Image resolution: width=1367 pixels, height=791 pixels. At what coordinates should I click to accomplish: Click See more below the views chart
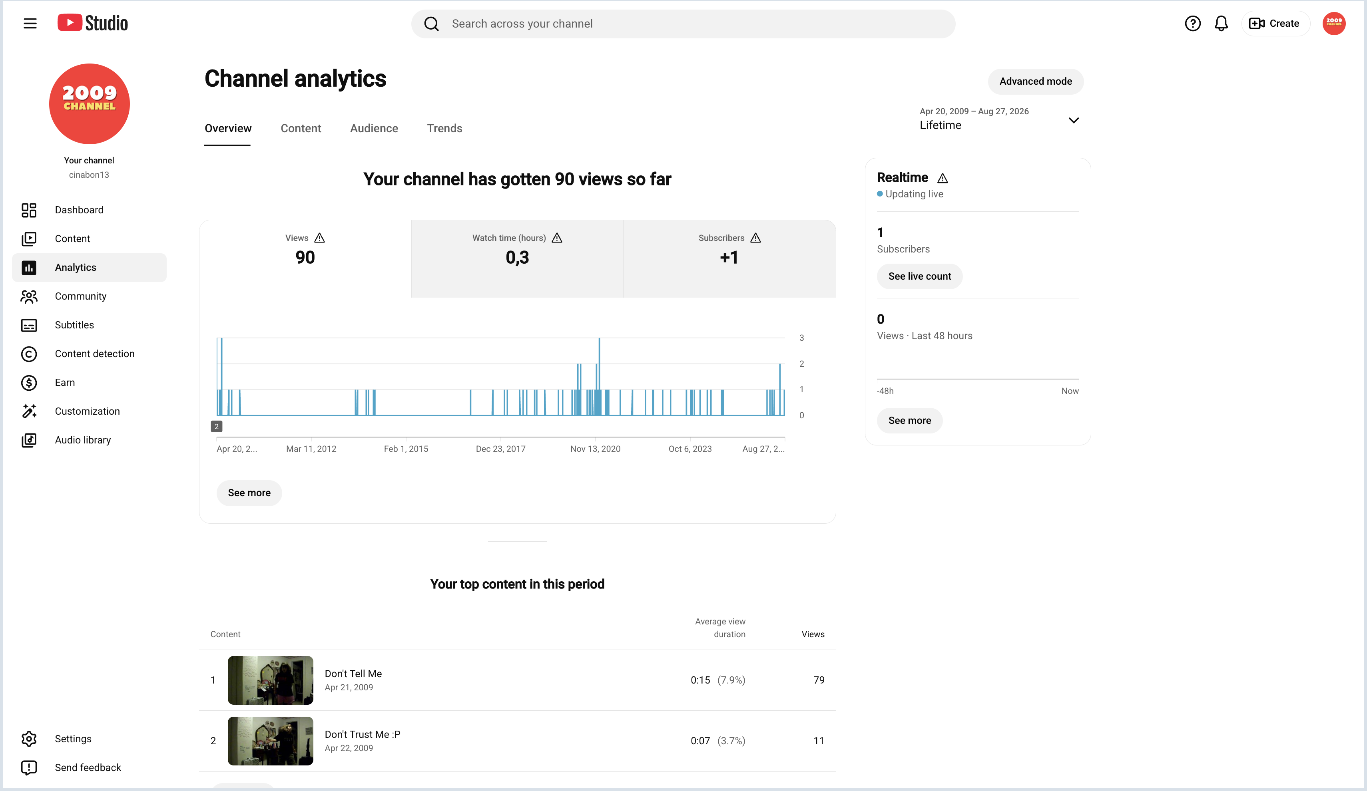pos(249,493)
